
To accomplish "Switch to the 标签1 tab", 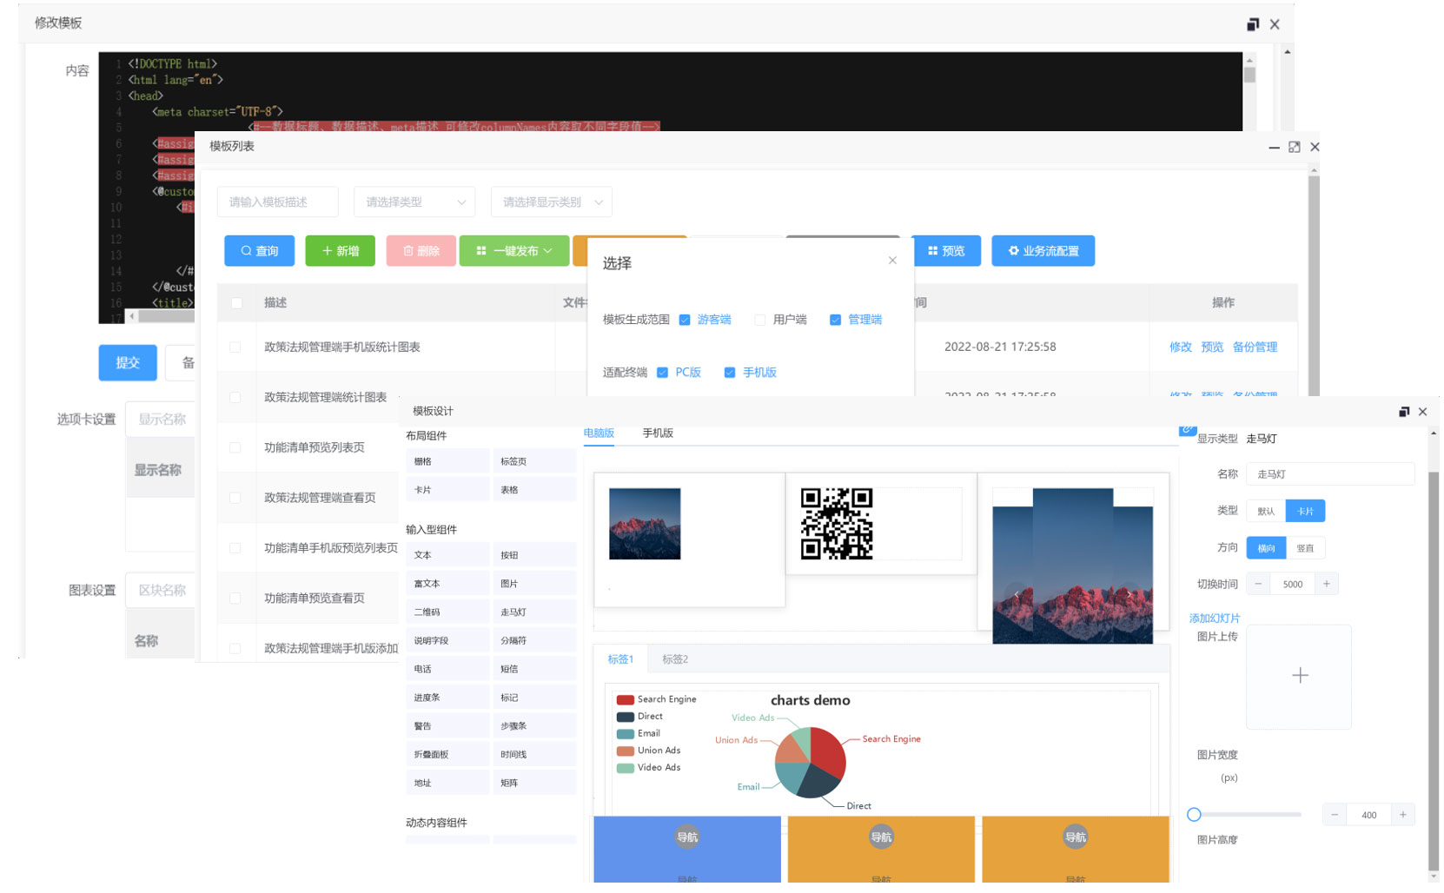I will (620, 660).
